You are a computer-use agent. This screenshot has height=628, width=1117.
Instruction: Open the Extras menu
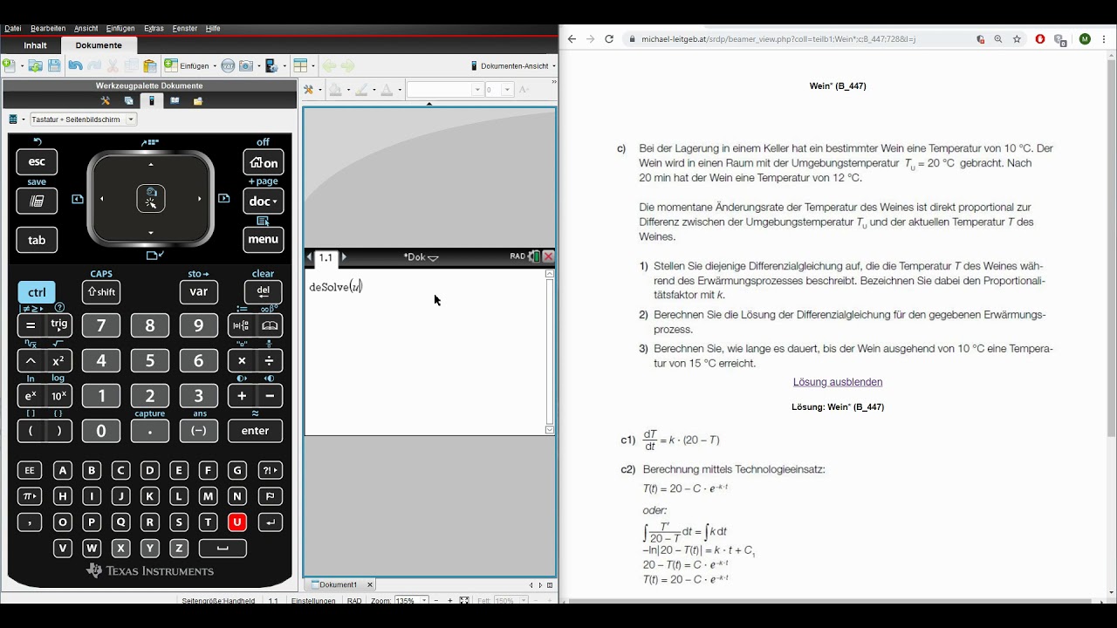pyautogui.click(x=154, y=28)
